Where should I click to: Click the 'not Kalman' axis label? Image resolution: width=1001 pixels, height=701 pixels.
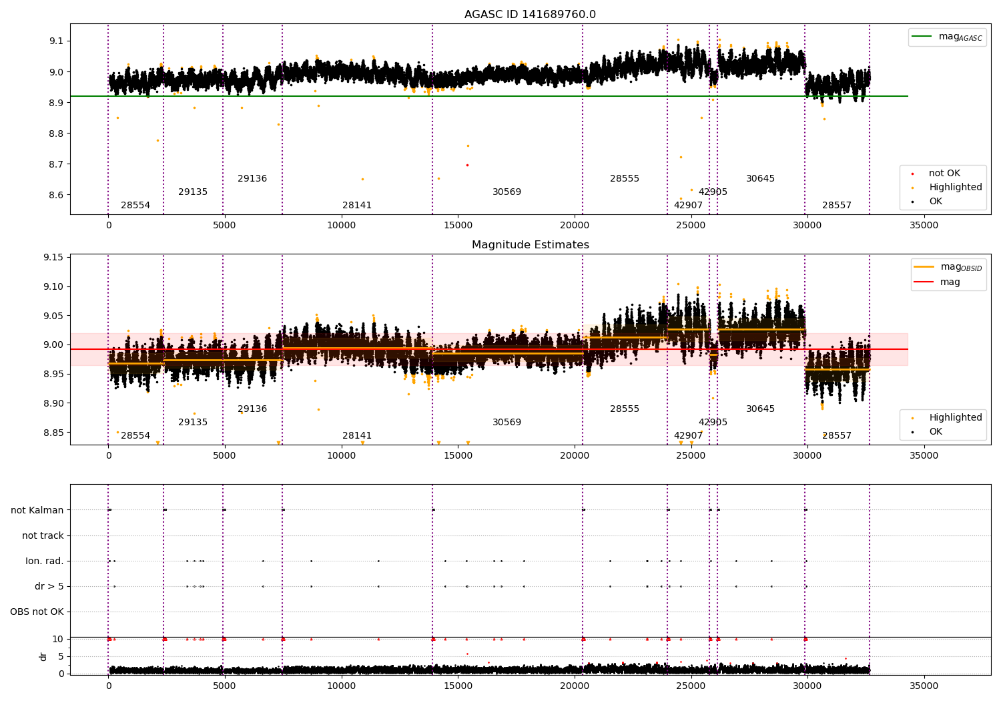37,510
